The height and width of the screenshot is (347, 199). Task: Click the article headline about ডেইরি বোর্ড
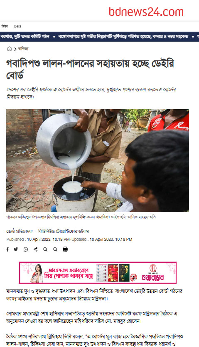click(90, 69)
